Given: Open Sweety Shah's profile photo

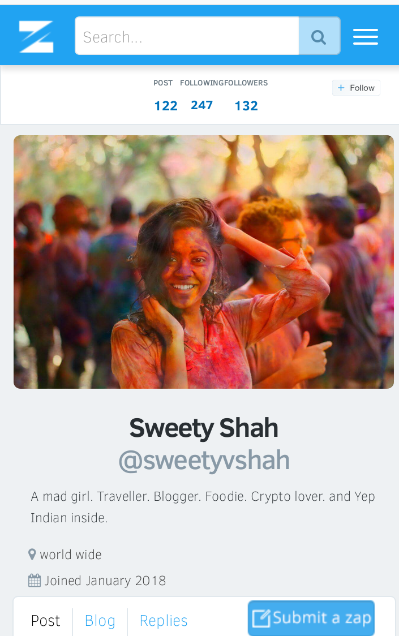Looking at the screenshot, I should point(204,261).
